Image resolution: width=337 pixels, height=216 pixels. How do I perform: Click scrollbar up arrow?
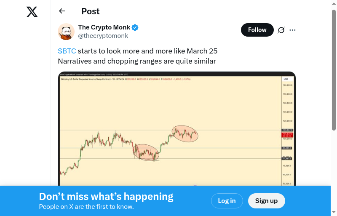(x=334, y=4)
